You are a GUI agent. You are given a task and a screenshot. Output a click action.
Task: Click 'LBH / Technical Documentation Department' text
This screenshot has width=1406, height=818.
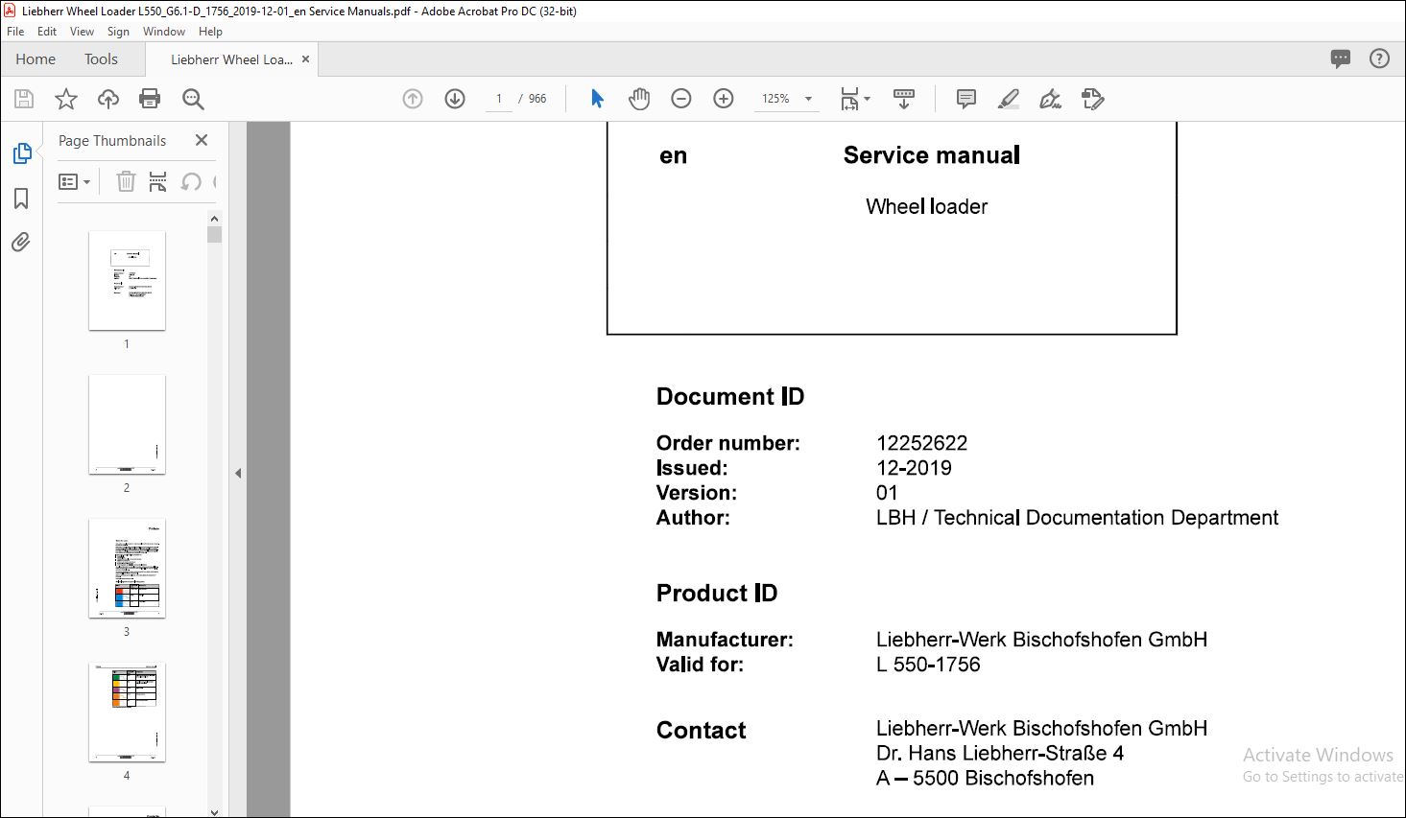[x=1077, y=518]
